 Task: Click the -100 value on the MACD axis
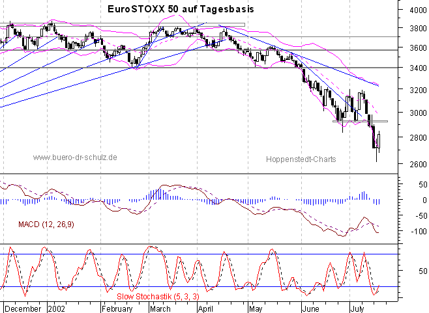tap(419, 232)
